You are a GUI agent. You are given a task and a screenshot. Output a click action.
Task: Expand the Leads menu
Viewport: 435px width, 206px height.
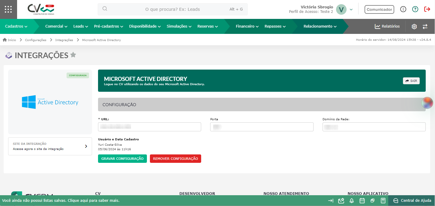(x=81, y=26)
